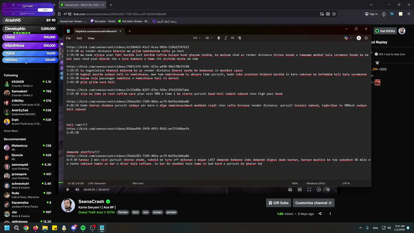This screenshot has width=414, height=233.
Task: Toggle italic formatting in Notepad
Action: (x=226, y=38)
